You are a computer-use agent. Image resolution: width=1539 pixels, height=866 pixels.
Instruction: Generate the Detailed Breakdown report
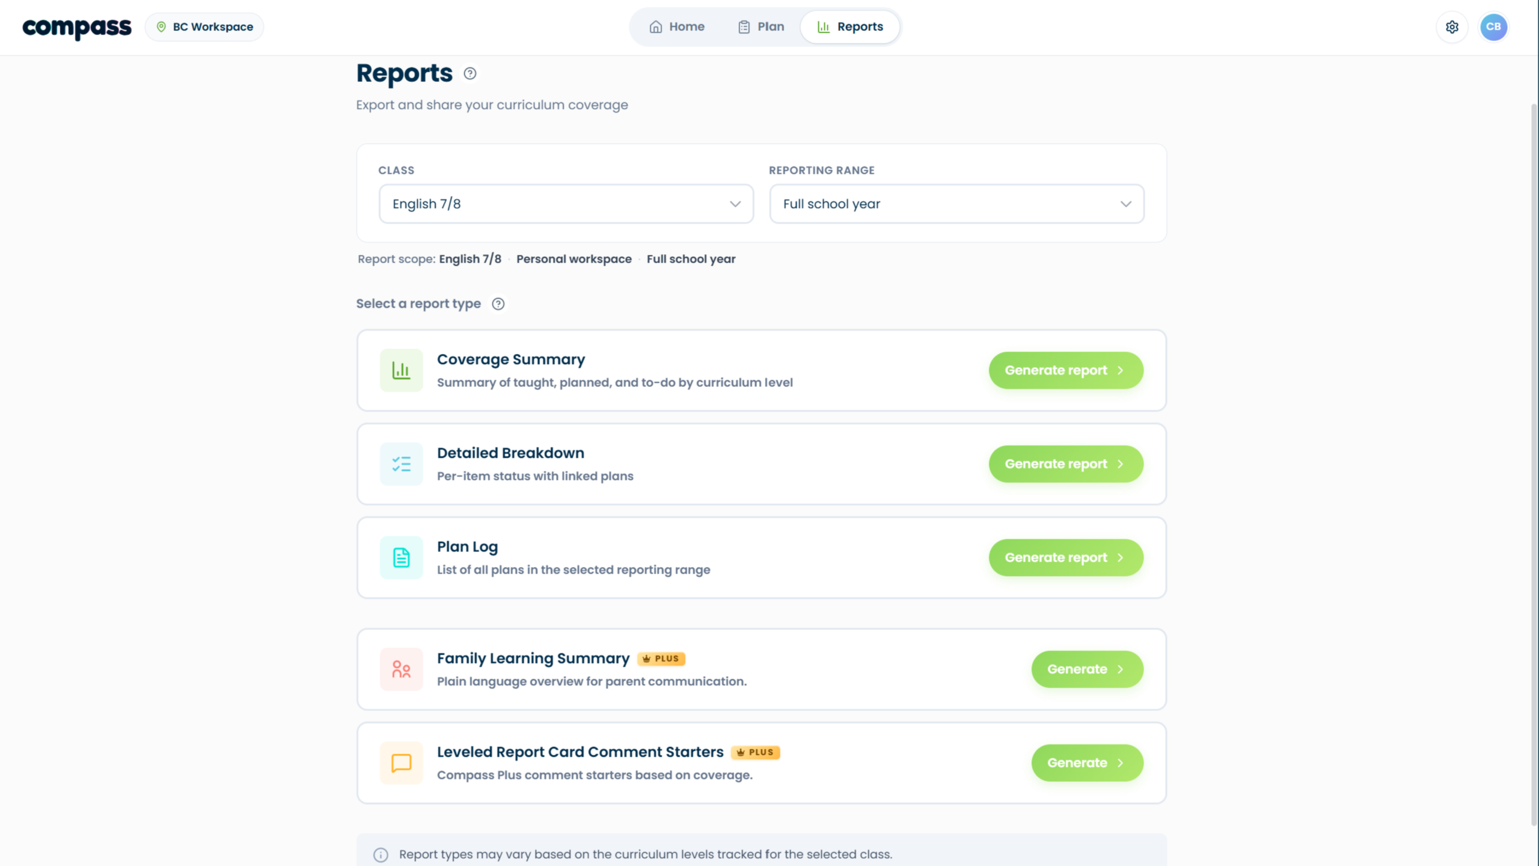[x=1066, y=464]
